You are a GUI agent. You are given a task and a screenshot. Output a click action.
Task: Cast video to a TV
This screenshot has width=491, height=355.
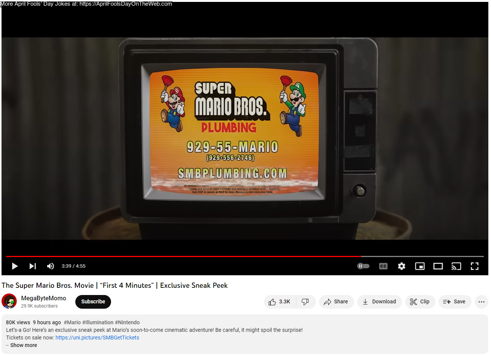(x=456, y=266)
